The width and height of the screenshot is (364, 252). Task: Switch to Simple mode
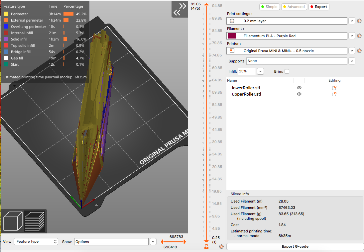pyautogui.click(x=269, y=6)
